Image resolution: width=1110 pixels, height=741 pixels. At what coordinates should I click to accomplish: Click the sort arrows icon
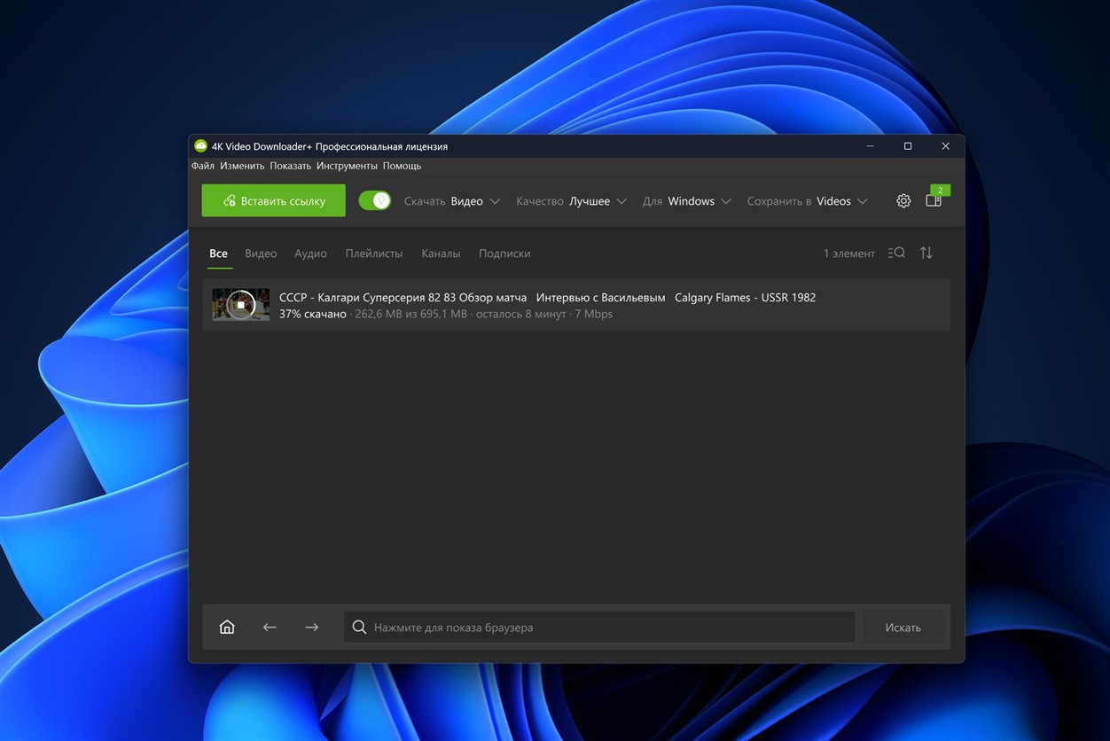coord(926,253)
